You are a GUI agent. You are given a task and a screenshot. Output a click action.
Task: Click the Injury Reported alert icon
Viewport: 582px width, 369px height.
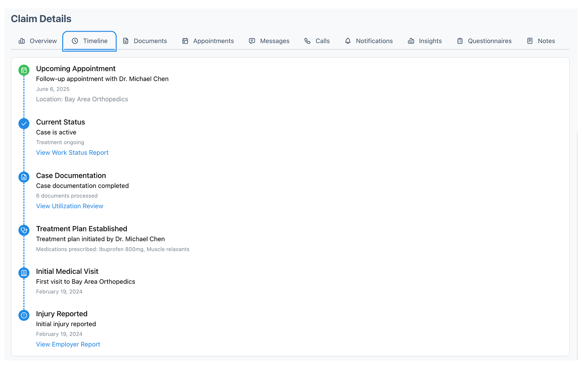click(24, 315)
